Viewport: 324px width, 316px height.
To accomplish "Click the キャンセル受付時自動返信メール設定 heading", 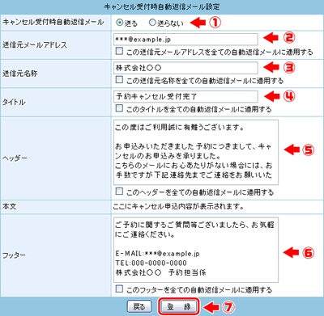I will 162,6.
